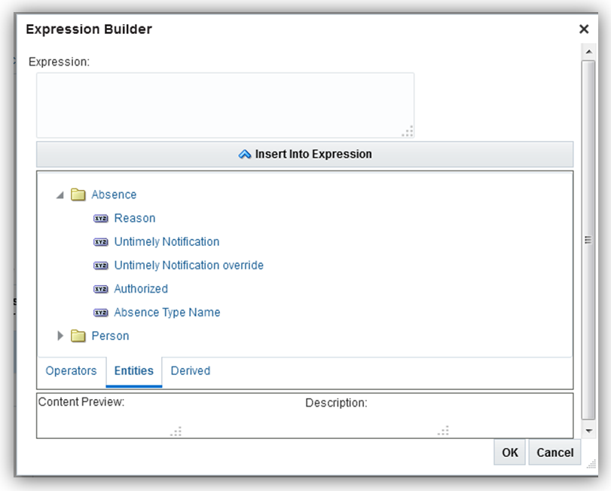Switch to the Operators tab

click(x=71, y=371)
